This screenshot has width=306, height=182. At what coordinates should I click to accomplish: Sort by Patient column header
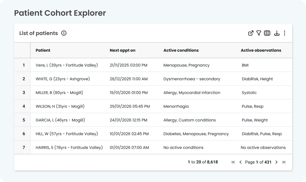[43, 50]
